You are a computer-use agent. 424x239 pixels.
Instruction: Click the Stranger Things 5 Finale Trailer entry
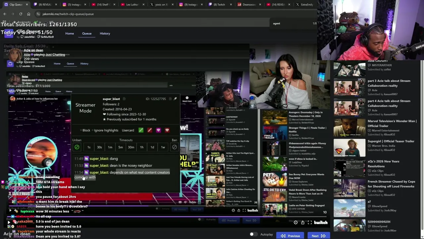click(x=295, y=132)
